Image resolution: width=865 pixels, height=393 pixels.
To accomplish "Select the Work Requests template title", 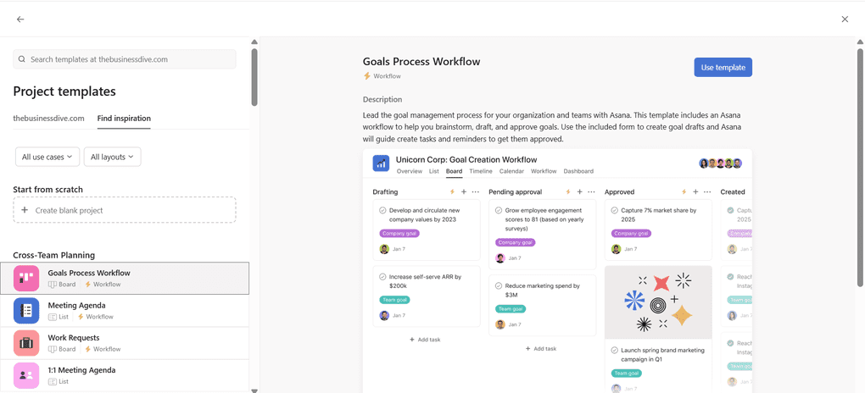I will [74, 338].
